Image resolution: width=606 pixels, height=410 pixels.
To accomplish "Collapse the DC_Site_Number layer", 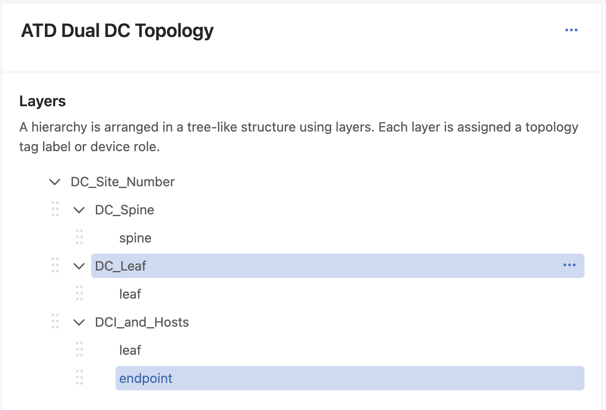I will pyautogui.click(x=55, y=182).
